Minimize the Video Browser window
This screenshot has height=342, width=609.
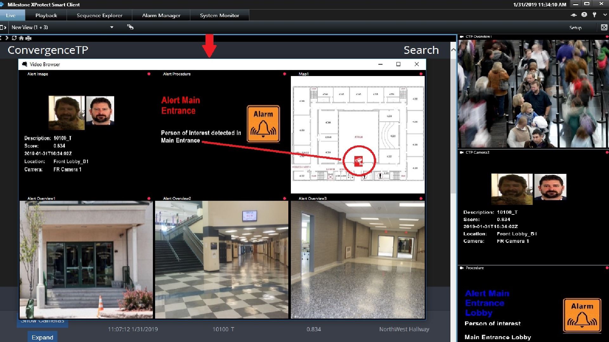click(x=380, y=64)
